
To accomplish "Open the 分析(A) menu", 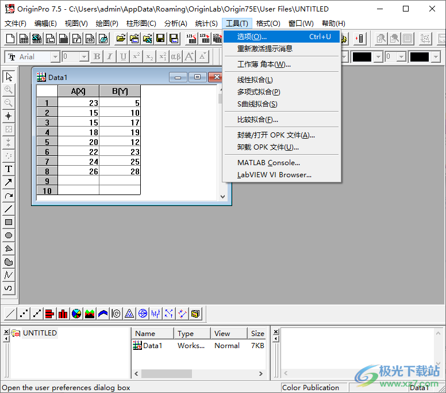I will click(175, 24).
